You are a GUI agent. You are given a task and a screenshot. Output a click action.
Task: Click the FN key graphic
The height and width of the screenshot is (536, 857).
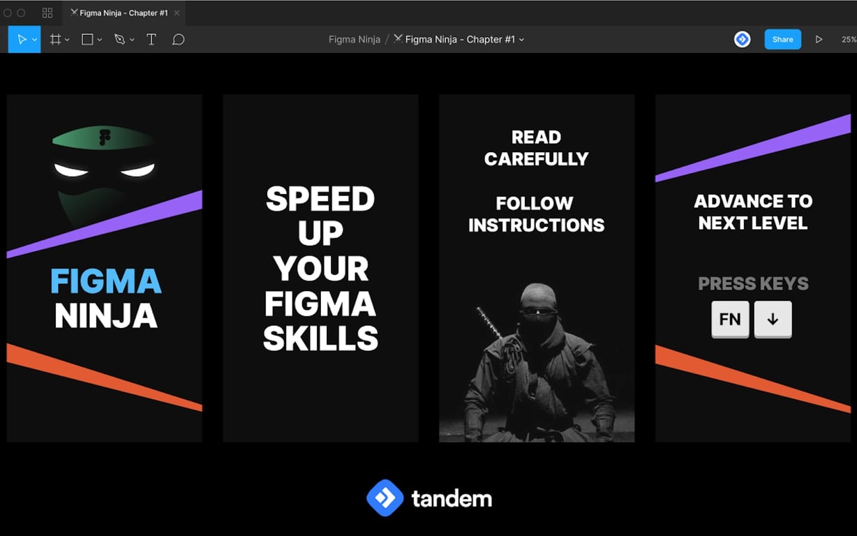point(730,320)
